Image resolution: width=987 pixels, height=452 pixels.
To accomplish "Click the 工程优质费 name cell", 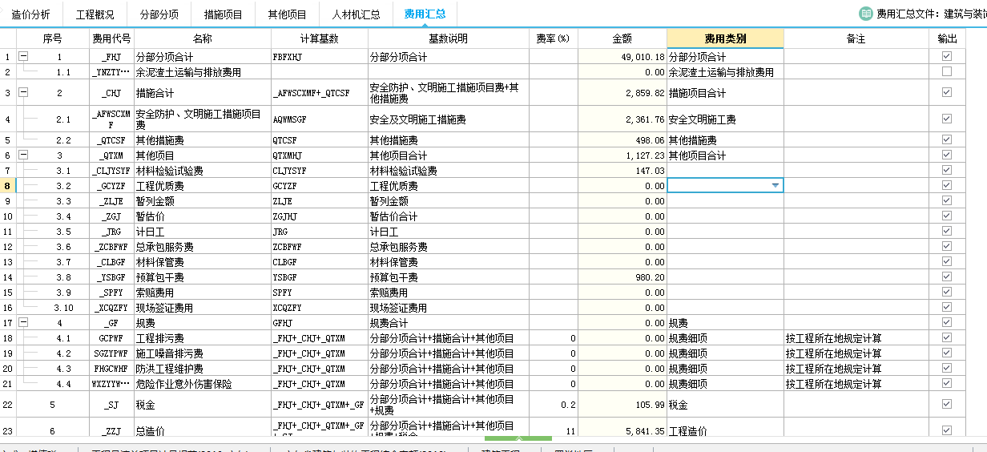I will [203, 186].
